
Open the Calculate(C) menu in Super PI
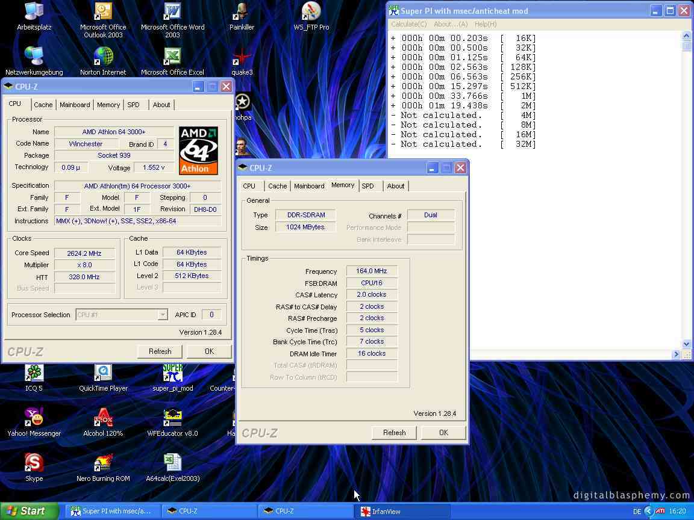(x=409, y=24)
